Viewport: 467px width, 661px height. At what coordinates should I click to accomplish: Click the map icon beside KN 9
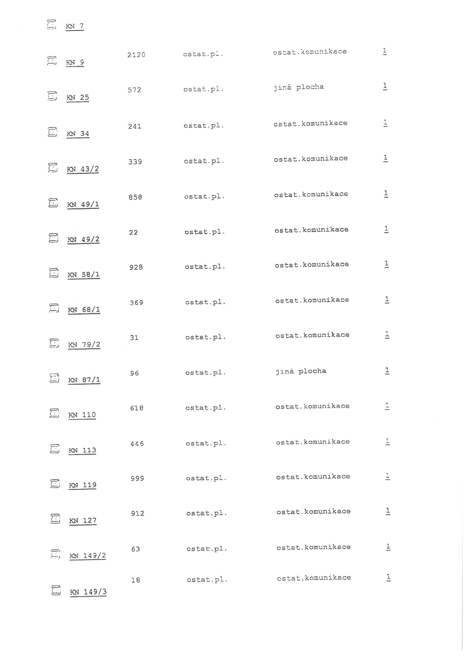pyautogui.click(x=52, y=61)
